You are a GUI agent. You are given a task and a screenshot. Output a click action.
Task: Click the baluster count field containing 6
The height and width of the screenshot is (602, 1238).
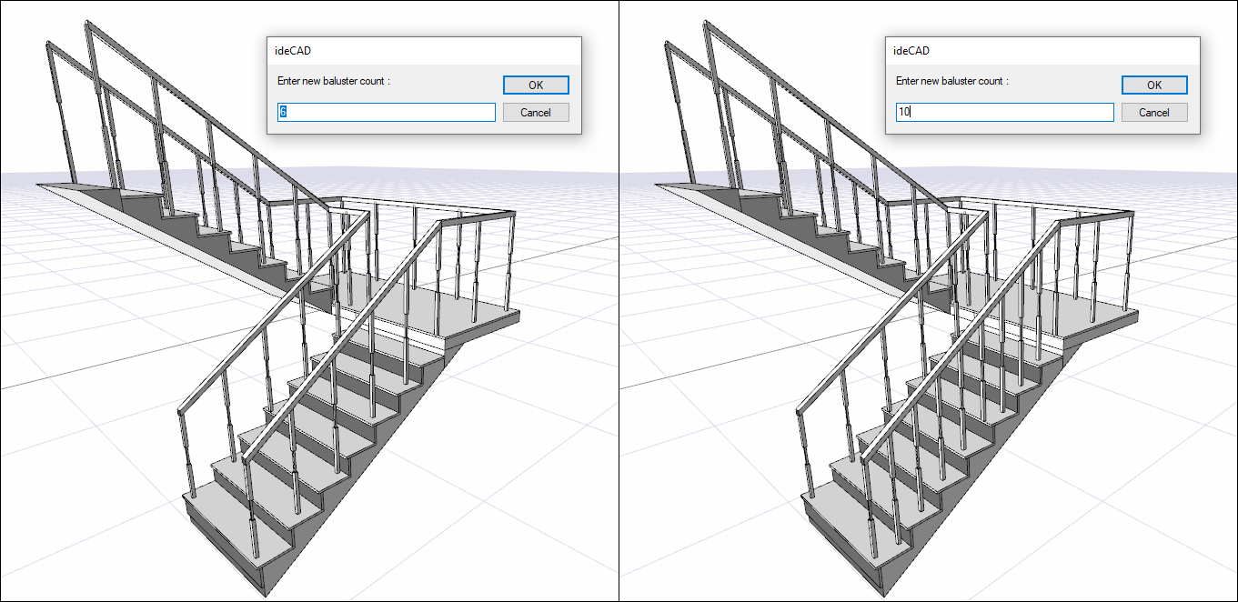pos(387,113)
